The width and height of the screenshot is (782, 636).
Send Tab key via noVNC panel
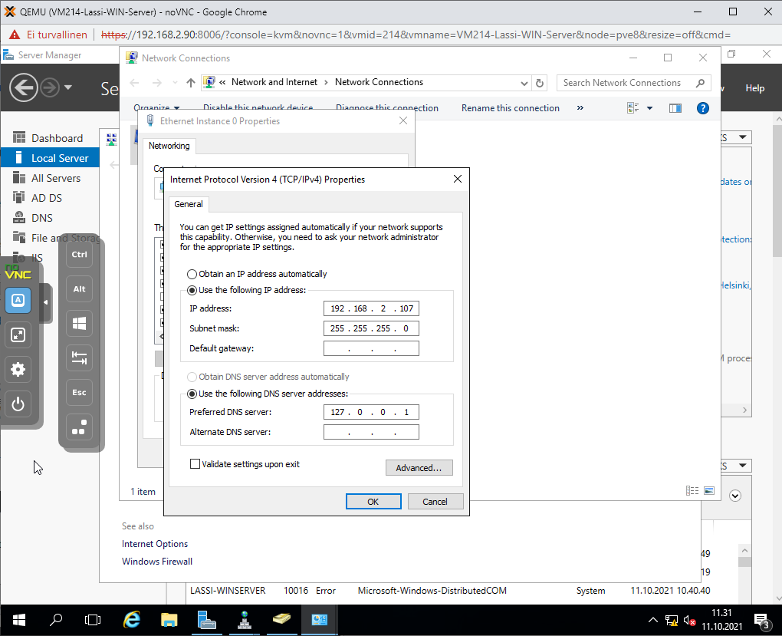pyautogui.click(x=79, y=358)
